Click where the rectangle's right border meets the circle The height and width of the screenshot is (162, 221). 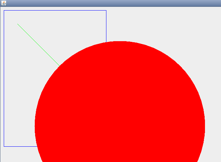pyautogui.click(x=106, y=43)
